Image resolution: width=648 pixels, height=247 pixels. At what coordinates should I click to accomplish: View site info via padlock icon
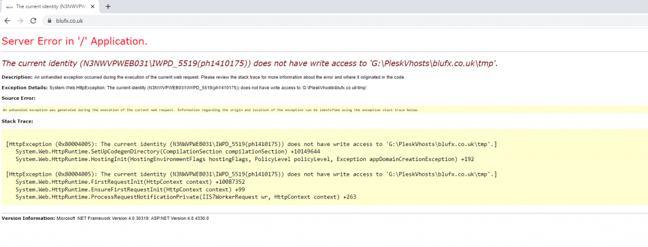[x=49, y=21]
